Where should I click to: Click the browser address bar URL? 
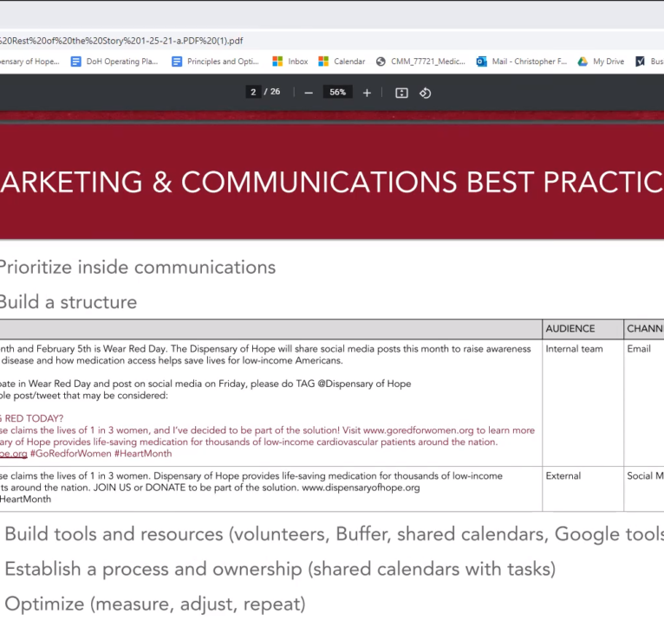[121, 40]
